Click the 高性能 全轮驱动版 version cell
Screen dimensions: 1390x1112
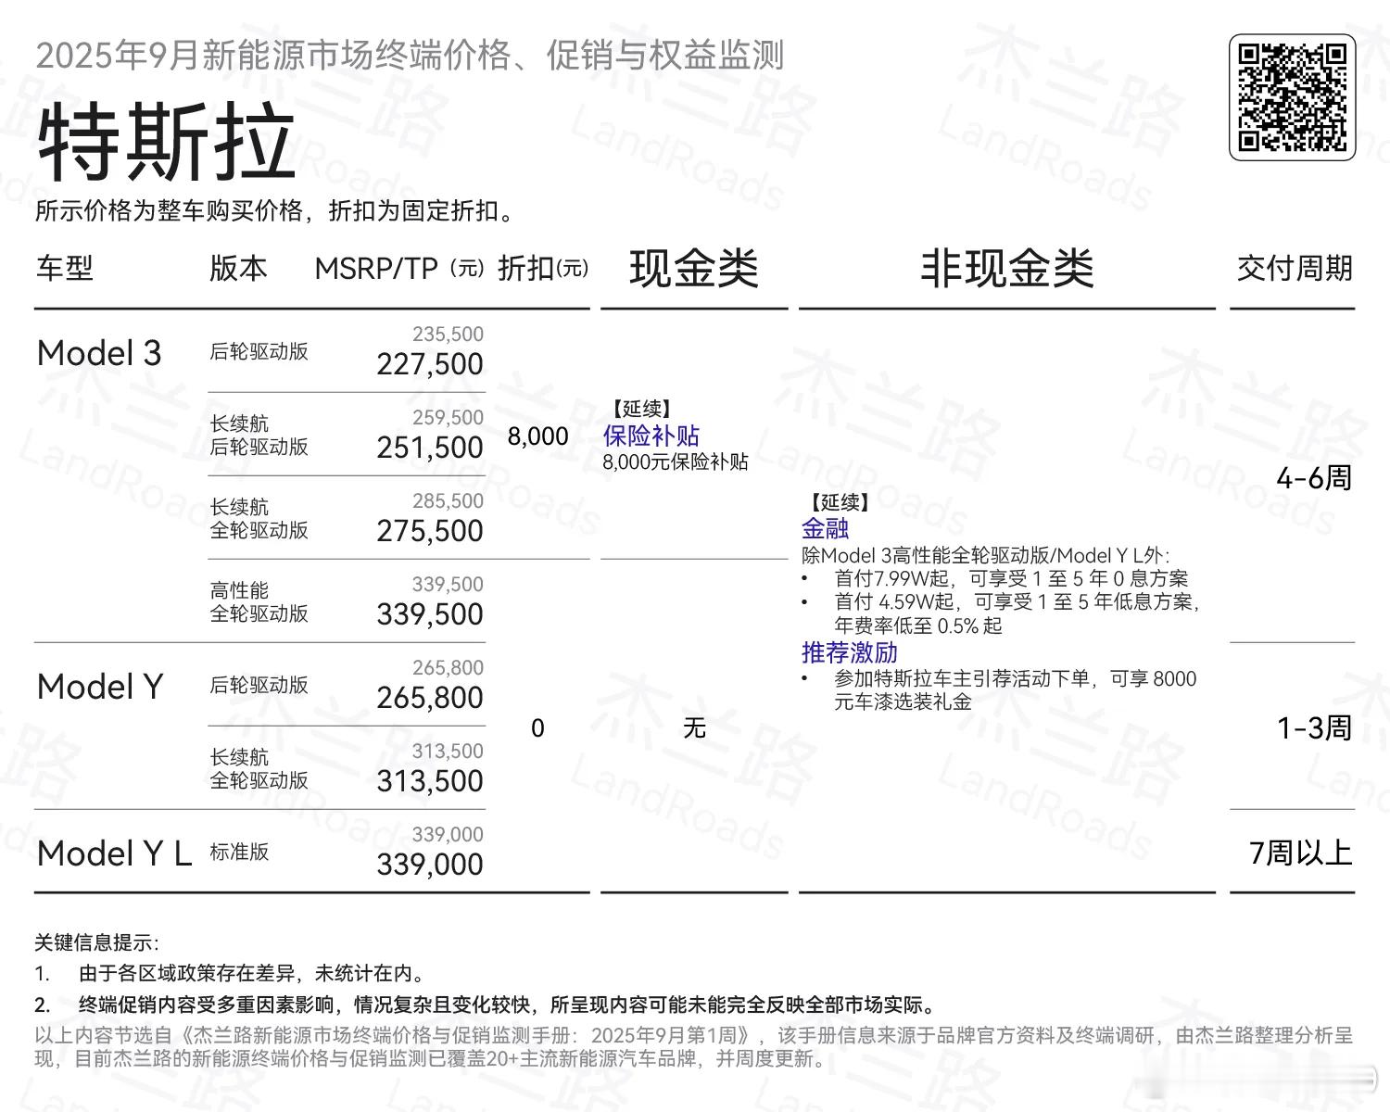pyautogui.click(x=259, y=602)
